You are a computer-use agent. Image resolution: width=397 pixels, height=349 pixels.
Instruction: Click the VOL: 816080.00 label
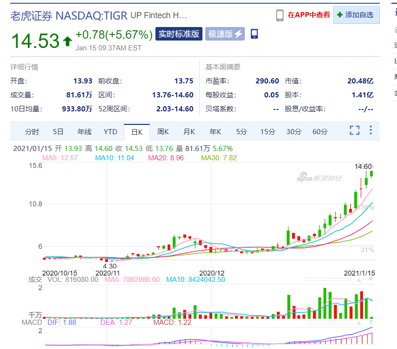point(73,280)
